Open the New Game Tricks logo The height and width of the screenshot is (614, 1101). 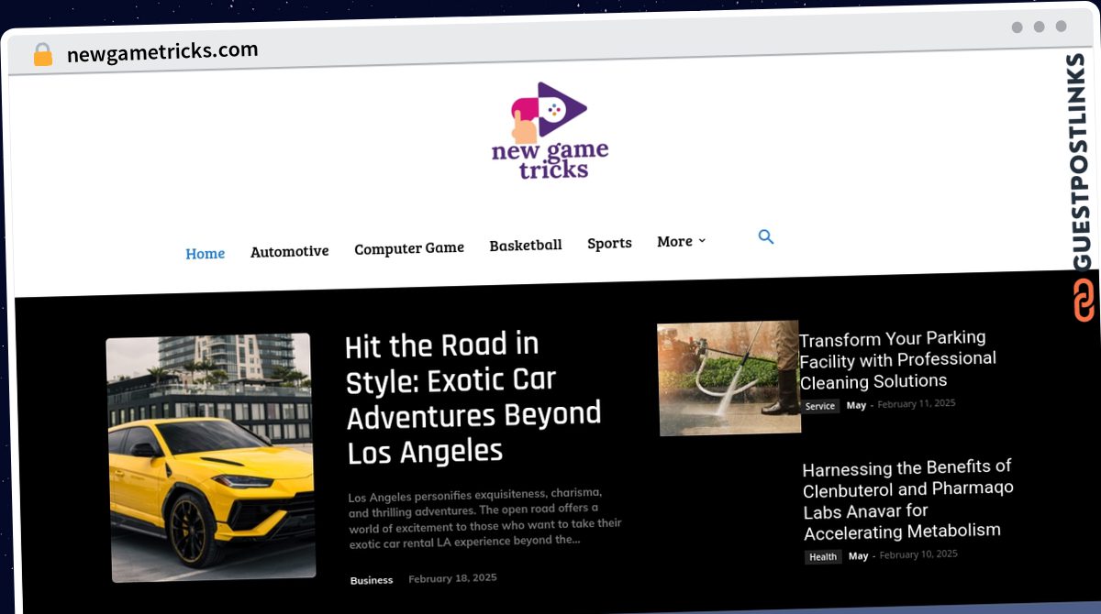550,130
